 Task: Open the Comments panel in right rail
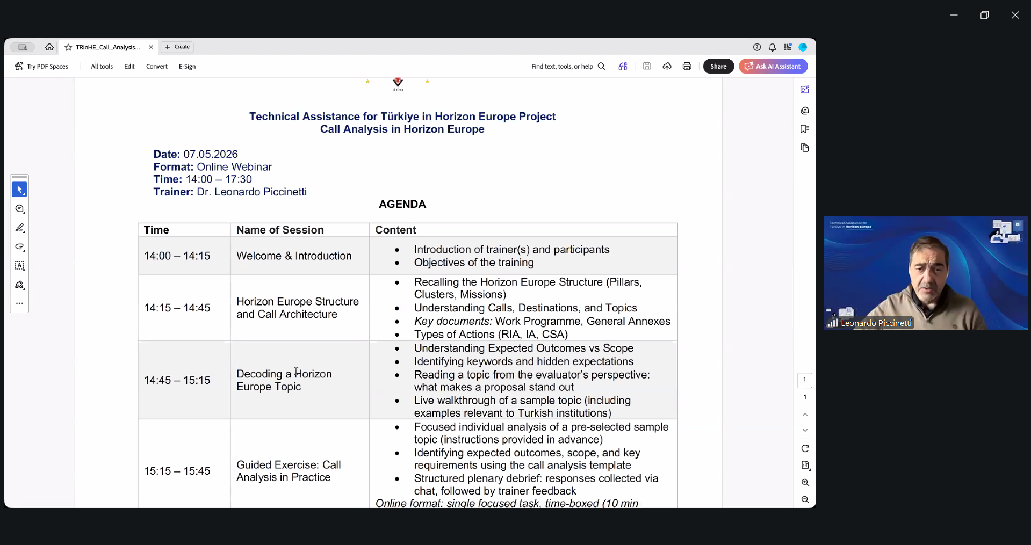coord(805,111)
